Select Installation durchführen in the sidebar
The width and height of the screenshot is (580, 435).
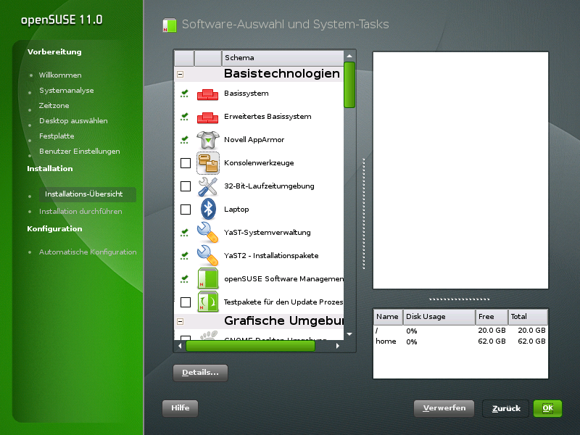coord(80,212)
